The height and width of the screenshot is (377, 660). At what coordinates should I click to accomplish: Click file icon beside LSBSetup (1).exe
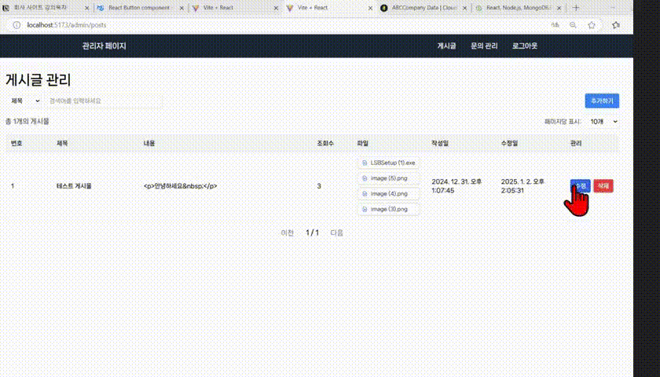[365, 163]
